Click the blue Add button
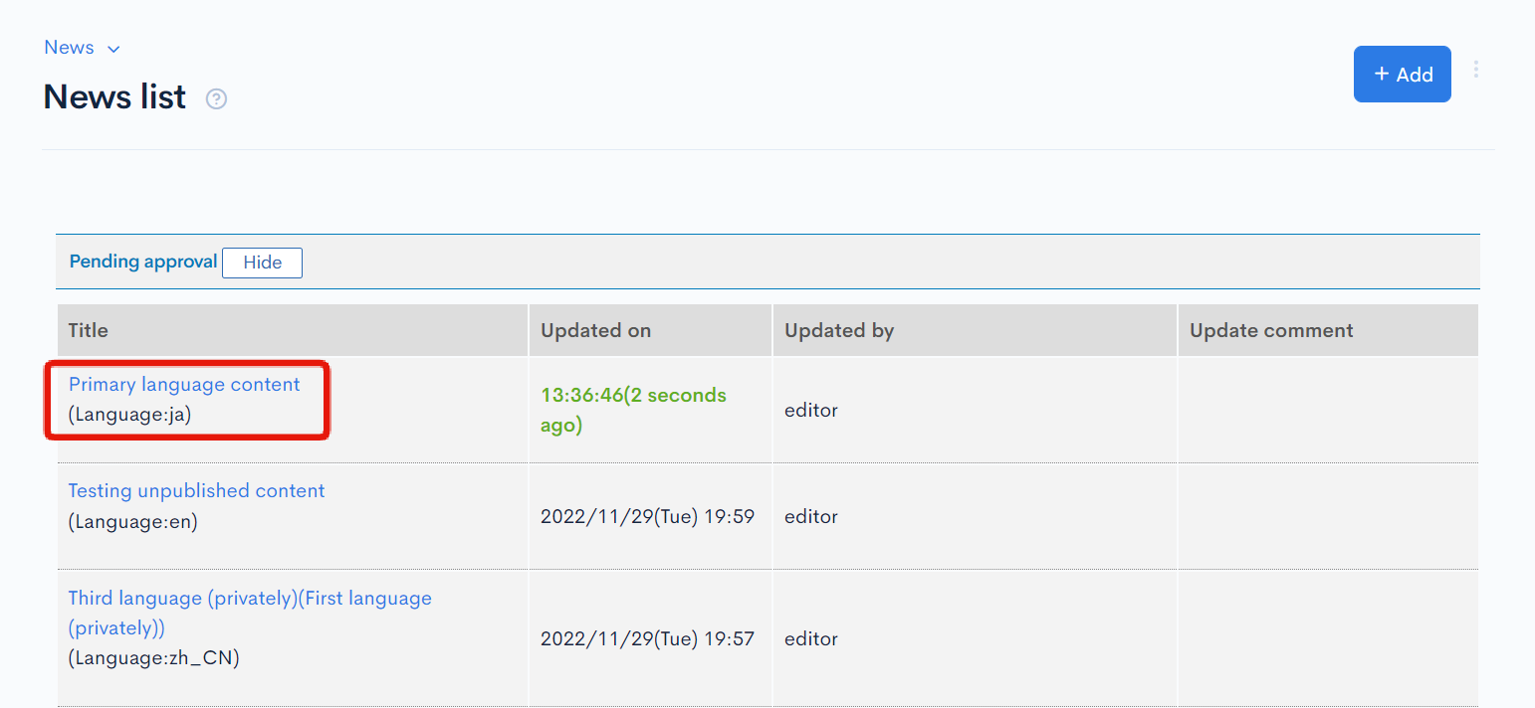 1402,74
